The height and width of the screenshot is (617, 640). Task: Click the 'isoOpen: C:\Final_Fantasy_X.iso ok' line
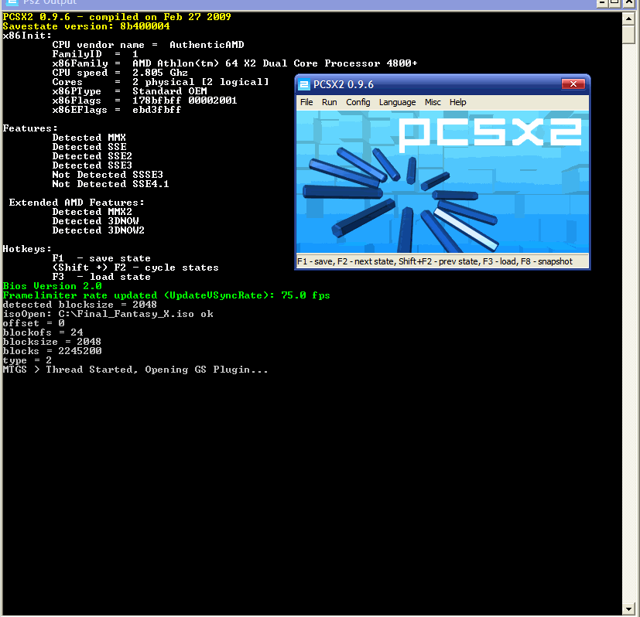click(108, 314)
